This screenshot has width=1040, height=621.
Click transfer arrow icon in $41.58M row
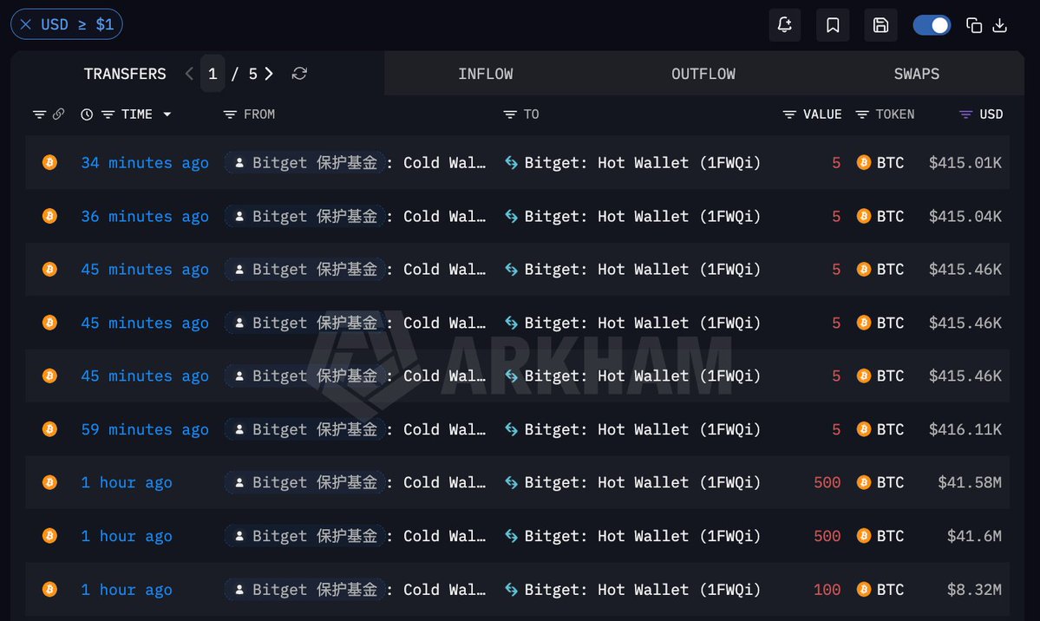coord(512,482)
